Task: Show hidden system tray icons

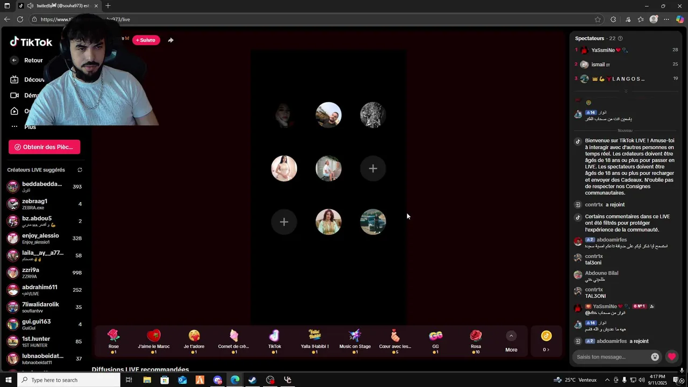Action: (x=607, y=380)
